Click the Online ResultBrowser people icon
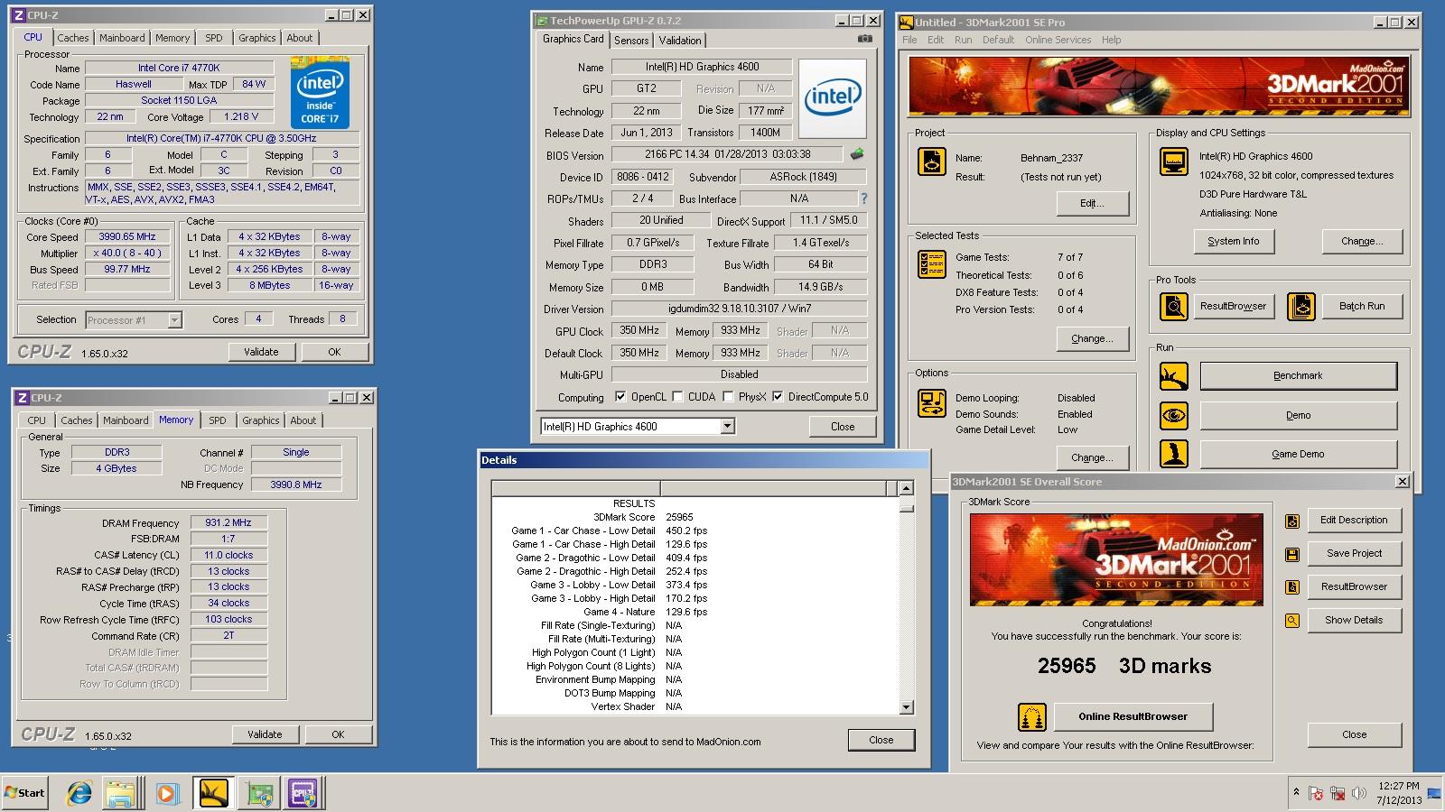1445x812 pixels. coord(1031,717)
